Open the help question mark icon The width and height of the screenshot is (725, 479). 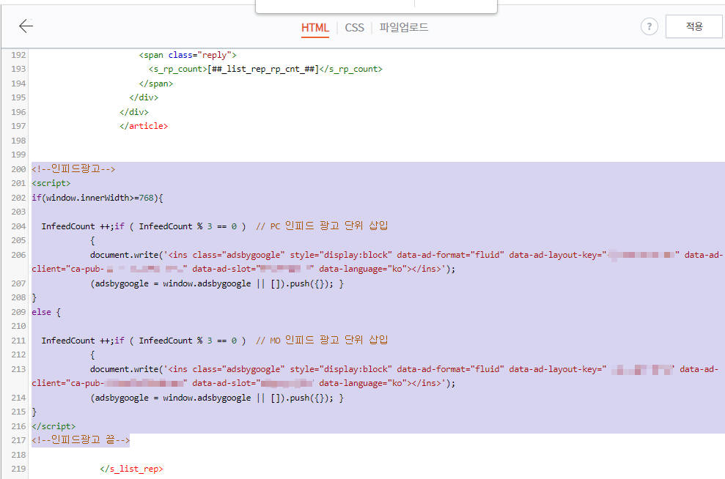[649, 27]
